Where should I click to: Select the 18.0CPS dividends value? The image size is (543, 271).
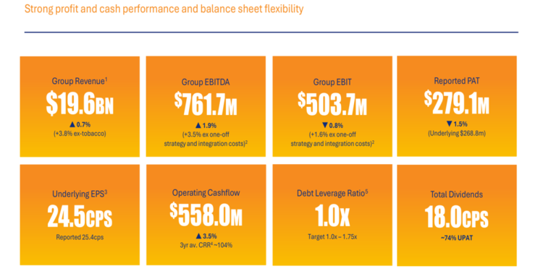pyautogui.click(x=456, y=216)
